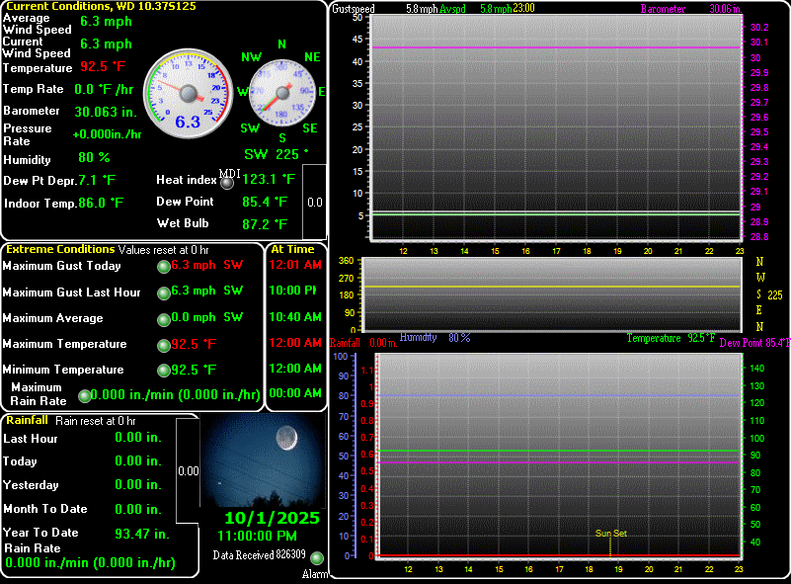This screenshot has width=791, height=584.
Task: Click the Rainfall panel heading
Action: 27,421
